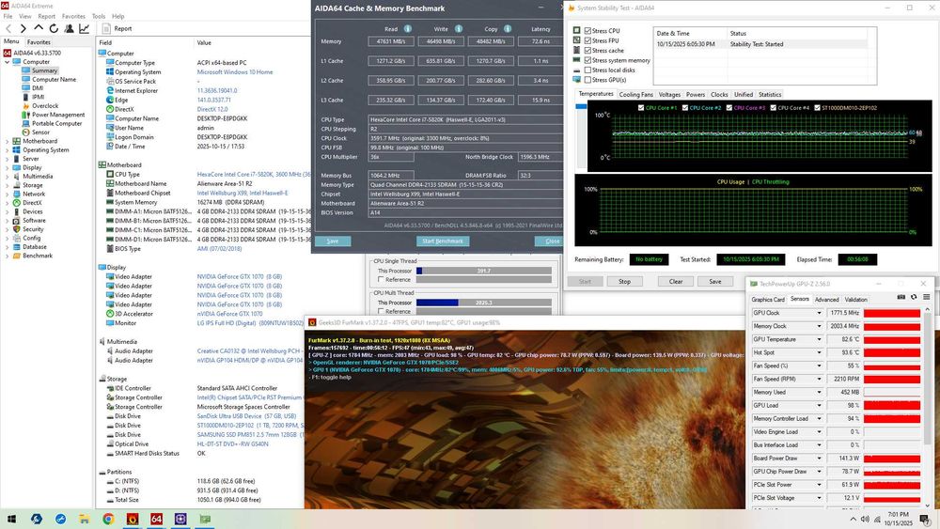Open GPU Clock sensor dropdown
The height and width of the screenshot is (529, 940).
[x=819, y=313]
